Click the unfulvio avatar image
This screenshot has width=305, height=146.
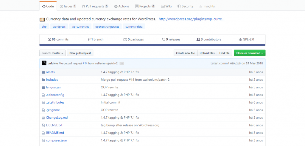tap(44, 63)
